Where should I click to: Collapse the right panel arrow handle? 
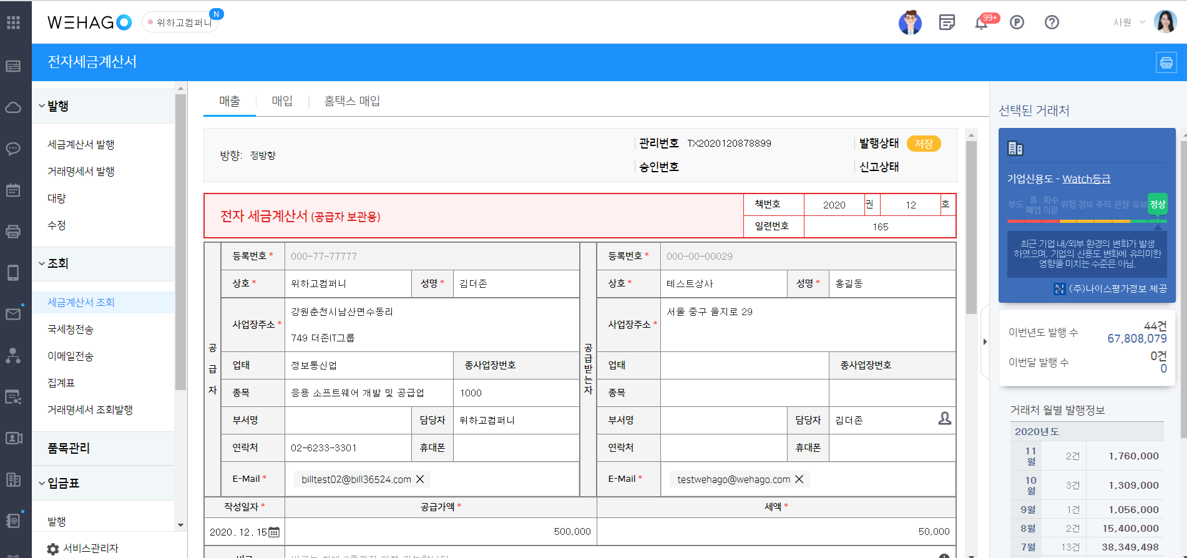pyautogui.click(x=985, y=341)
